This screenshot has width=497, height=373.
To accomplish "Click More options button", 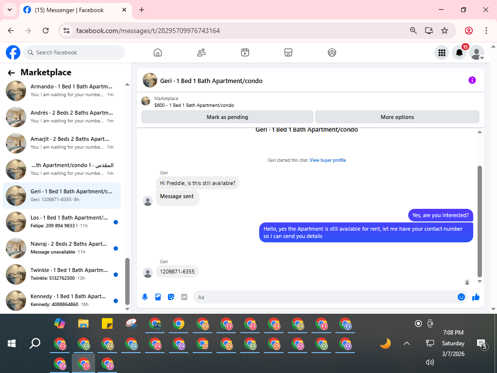I will 397,117.
